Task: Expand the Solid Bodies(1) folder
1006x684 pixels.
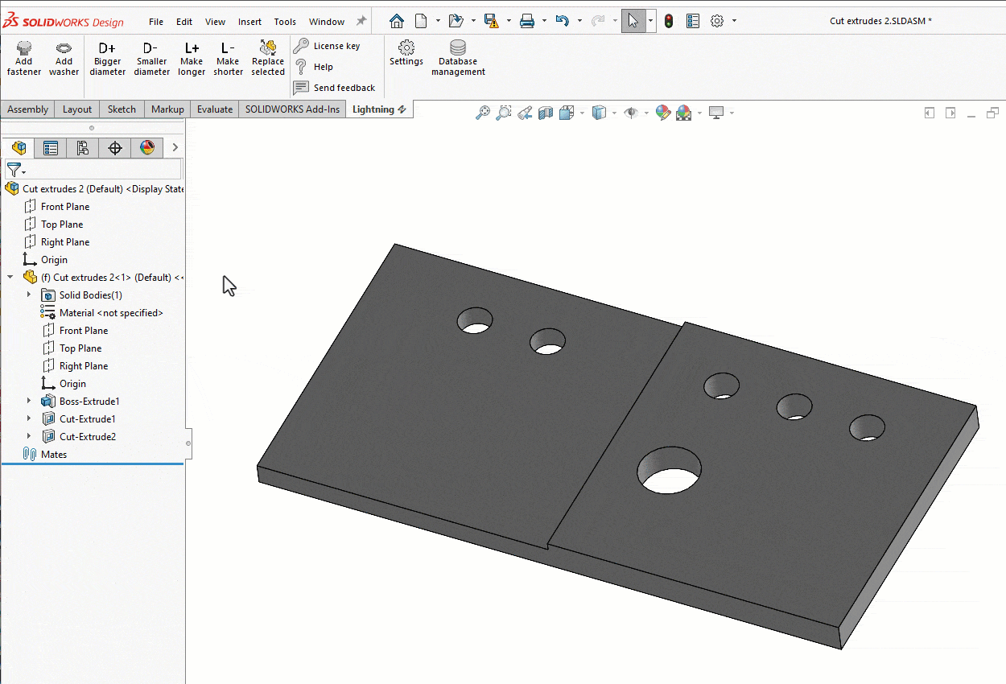Action: pos(29,295)
